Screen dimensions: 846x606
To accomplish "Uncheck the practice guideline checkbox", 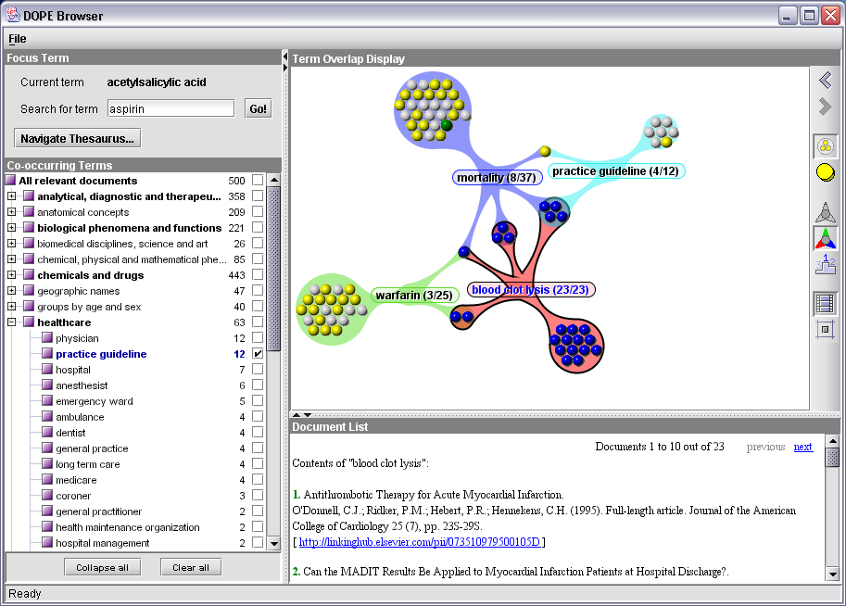I will pyautogui.click(x=258, y=354).
